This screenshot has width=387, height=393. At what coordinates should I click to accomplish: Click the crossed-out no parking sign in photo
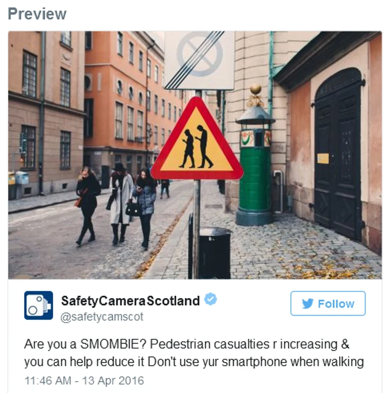(199, 60)
